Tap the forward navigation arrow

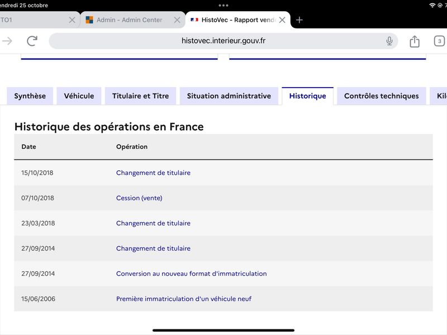click(x=7, y=41)
